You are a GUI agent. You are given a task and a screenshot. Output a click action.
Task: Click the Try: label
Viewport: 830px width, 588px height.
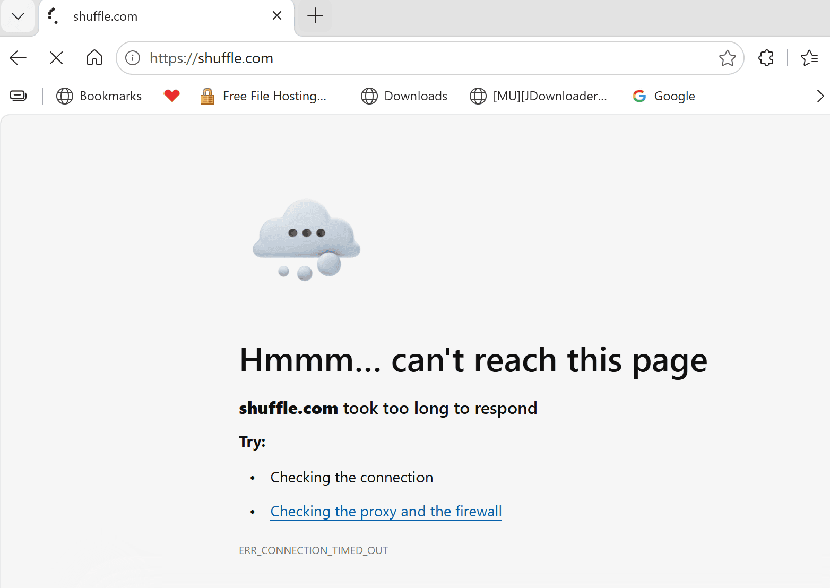[252, 442]
